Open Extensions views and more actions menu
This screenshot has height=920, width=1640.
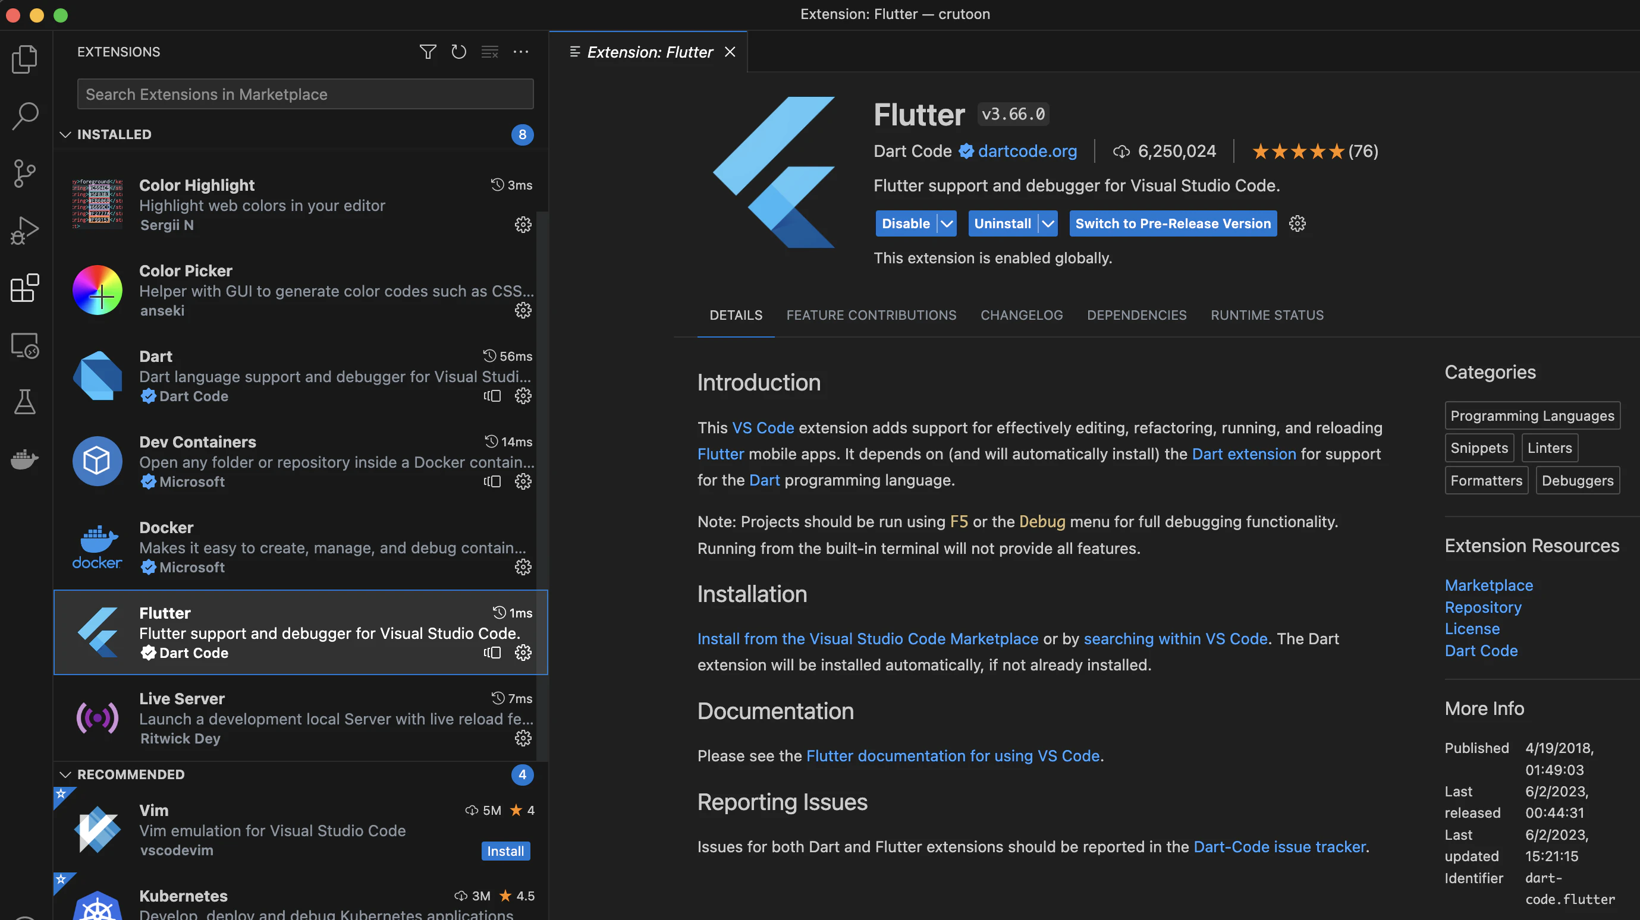click(x=521, y=52)
